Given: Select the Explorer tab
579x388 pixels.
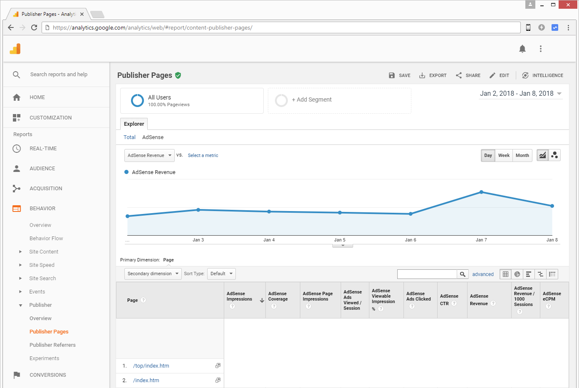Looking at the screenshot, I should [134, 124].
